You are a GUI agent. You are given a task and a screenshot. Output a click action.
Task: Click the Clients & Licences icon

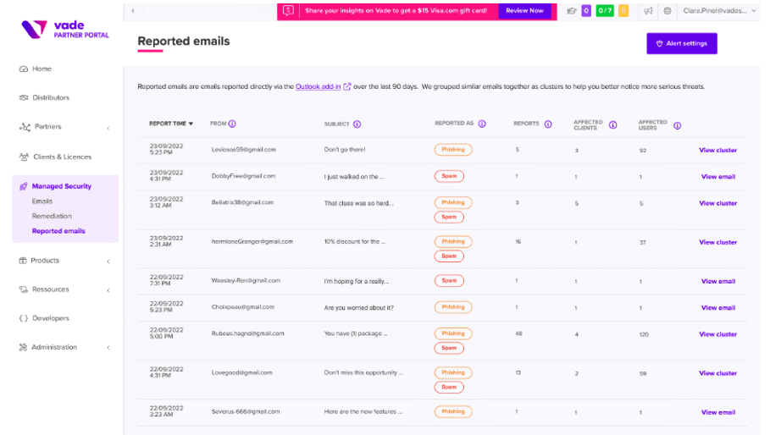[24, 157]
